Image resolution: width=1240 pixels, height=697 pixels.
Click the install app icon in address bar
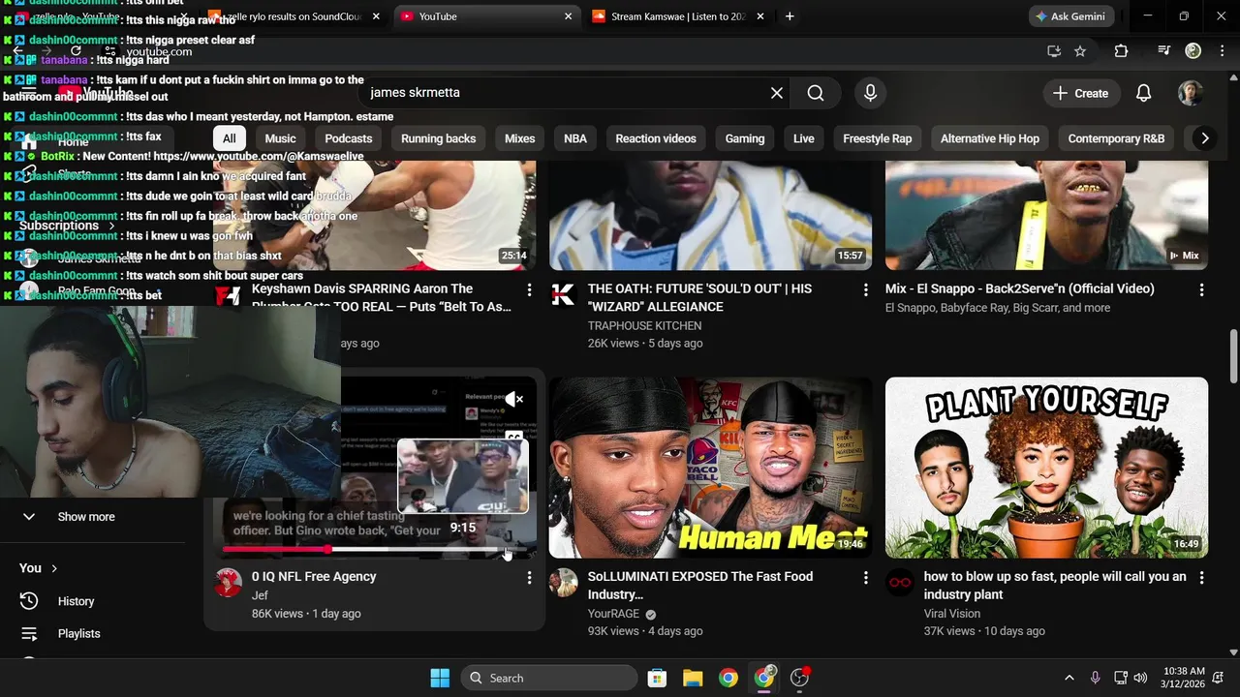1054,51
